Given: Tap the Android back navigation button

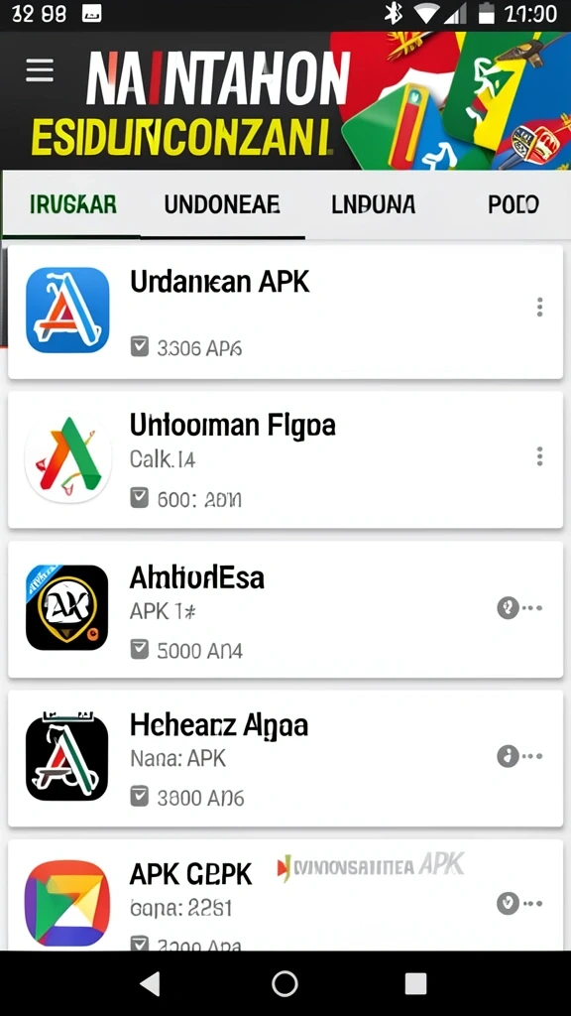Looking at the screenshot, I should [x=151, y=983].
